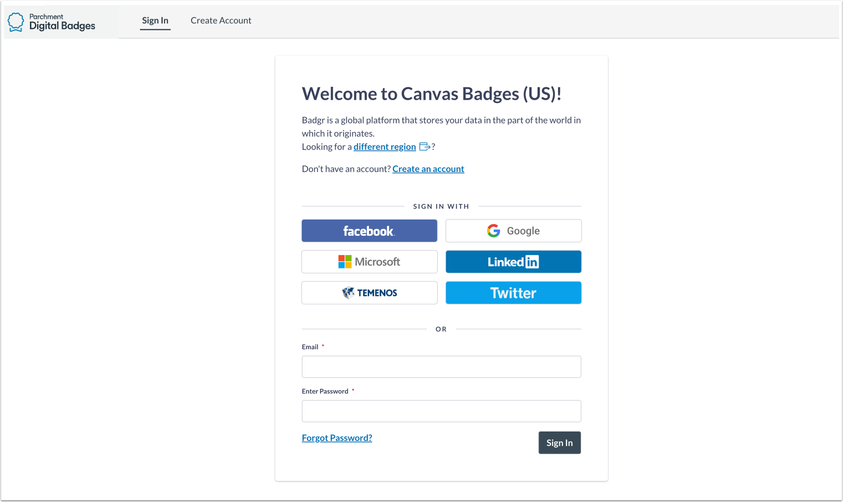
Task: Click the facebook wordmark logo
Action: pos(369,231)
